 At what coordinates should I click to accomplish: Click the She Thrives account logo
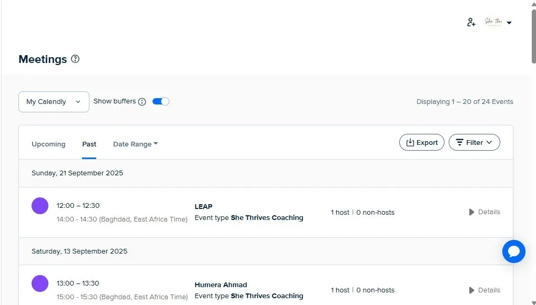pyautogui.click(x=493, y=22)
